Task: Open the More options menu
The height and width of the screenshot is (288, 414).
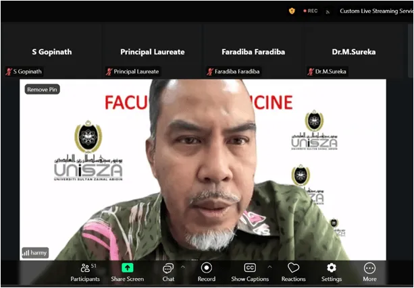Action: [369, 272]
